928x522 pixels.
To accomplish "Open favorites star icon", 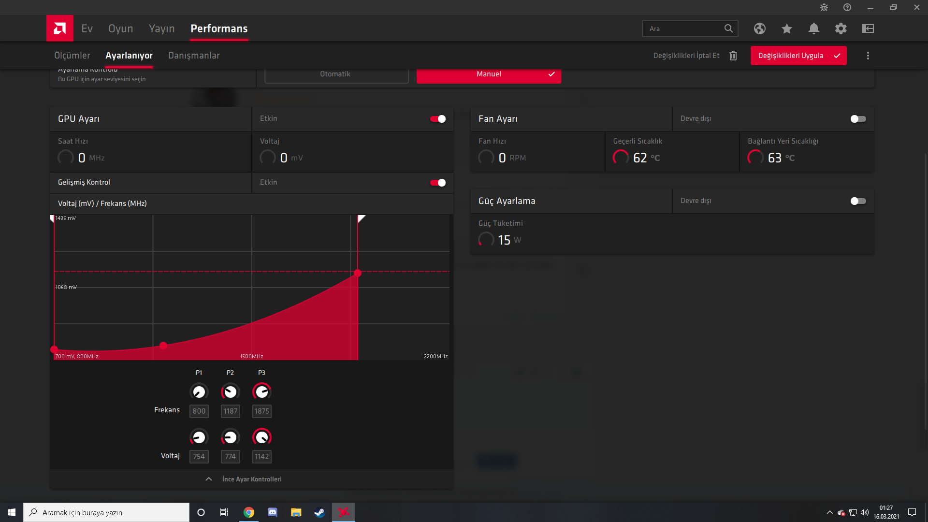I will click(787, 29).
